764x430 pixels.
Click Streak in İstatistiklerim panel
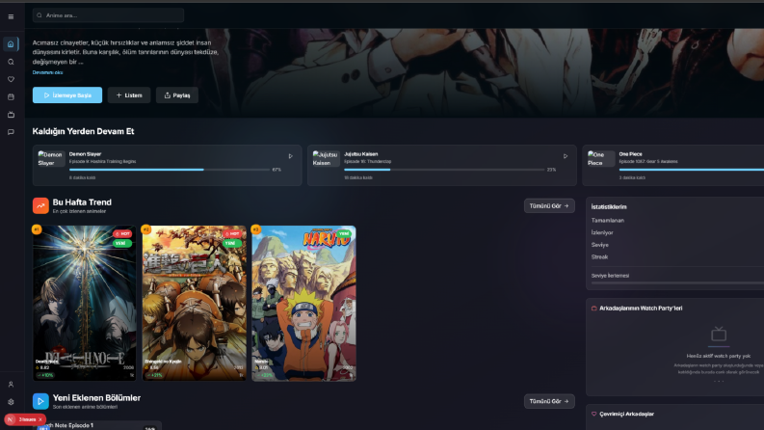pyautogui.click(x=599, y=256)
